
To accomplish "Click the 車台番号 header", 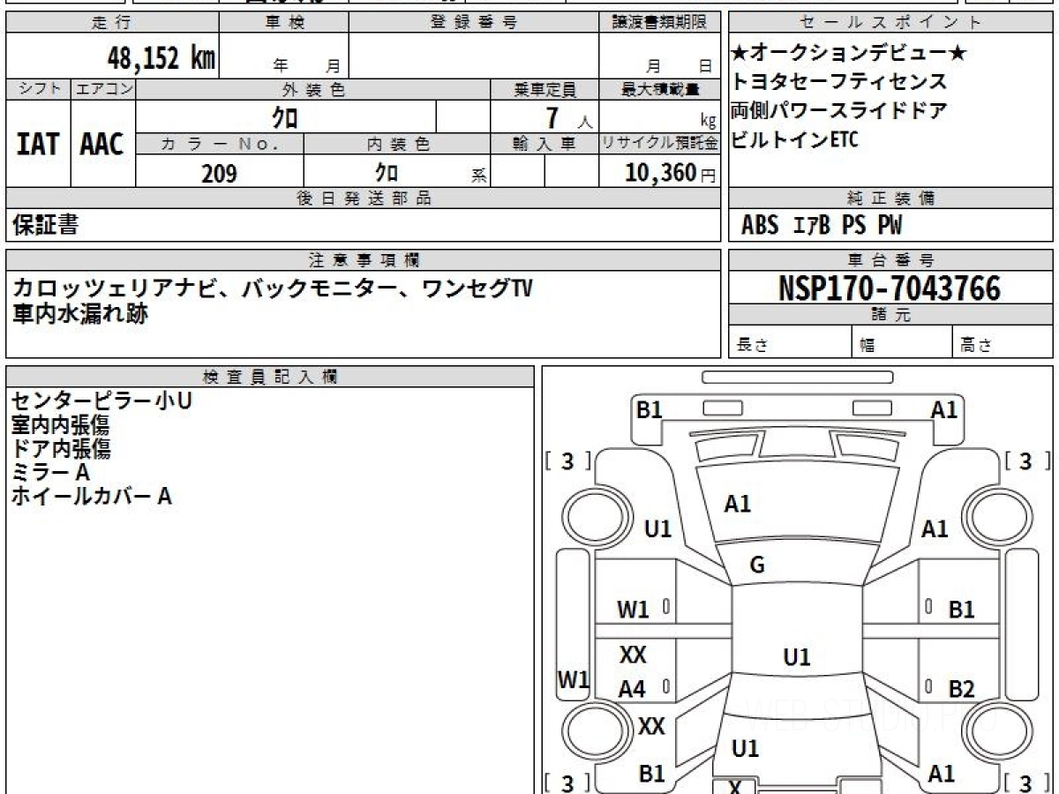I will (890, 260).
